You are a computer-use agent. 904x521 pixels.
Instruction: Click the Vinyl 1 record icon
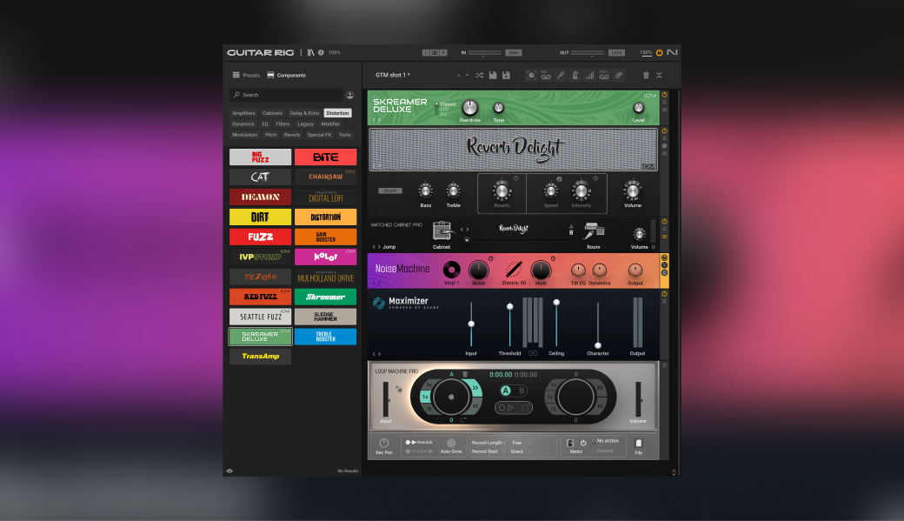tap(451, 270)
